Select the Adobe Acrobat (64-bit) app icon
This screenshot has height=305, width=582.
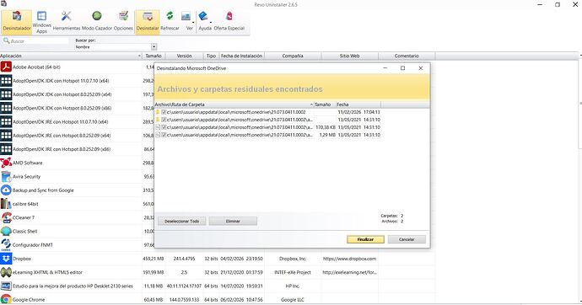pyautogui.click(x=6, y=67)
